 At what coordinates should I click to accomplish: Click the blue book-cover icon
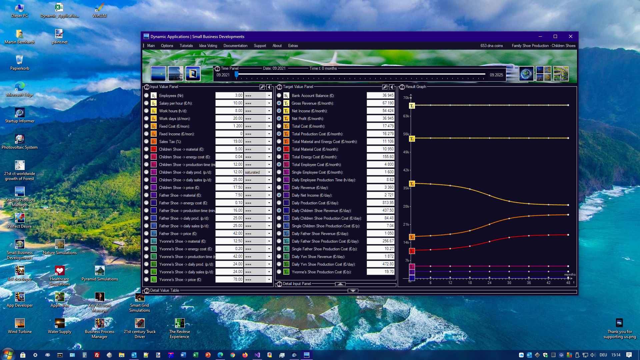pyautogui.click(x=193, y=74)
